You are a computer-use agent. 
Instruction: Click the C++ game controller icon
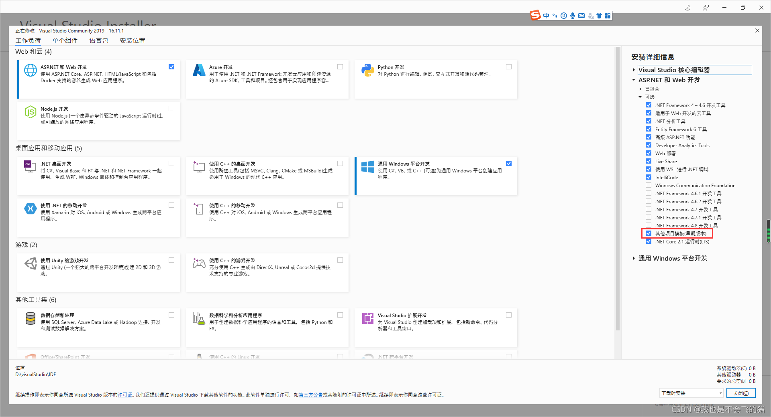(x=199, y=263)
